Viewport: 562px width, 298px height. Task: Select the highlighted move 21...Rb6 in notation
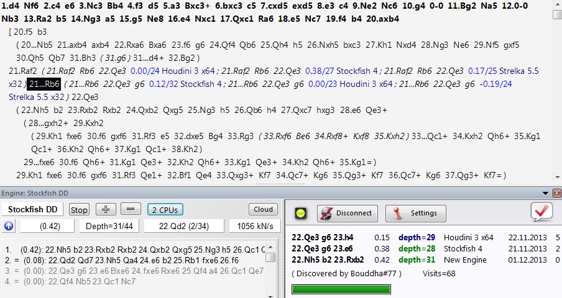(44, 84)
